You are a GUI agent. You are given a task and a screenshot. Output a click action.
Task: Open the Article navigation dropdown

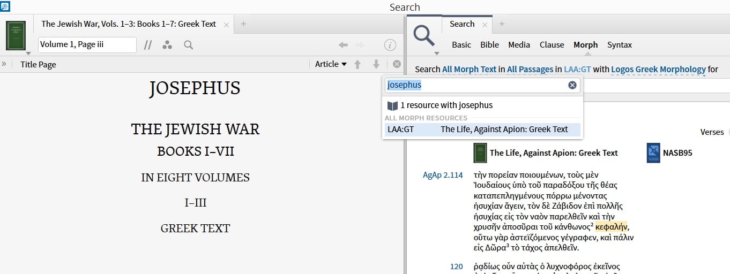click(x=331, y=64)
